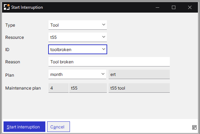Image resolution: width=200 pixels, height=134 pixels.
Task: Minimize the Start Interruption window
Action: pyautogui.click(x=157, y=7)
